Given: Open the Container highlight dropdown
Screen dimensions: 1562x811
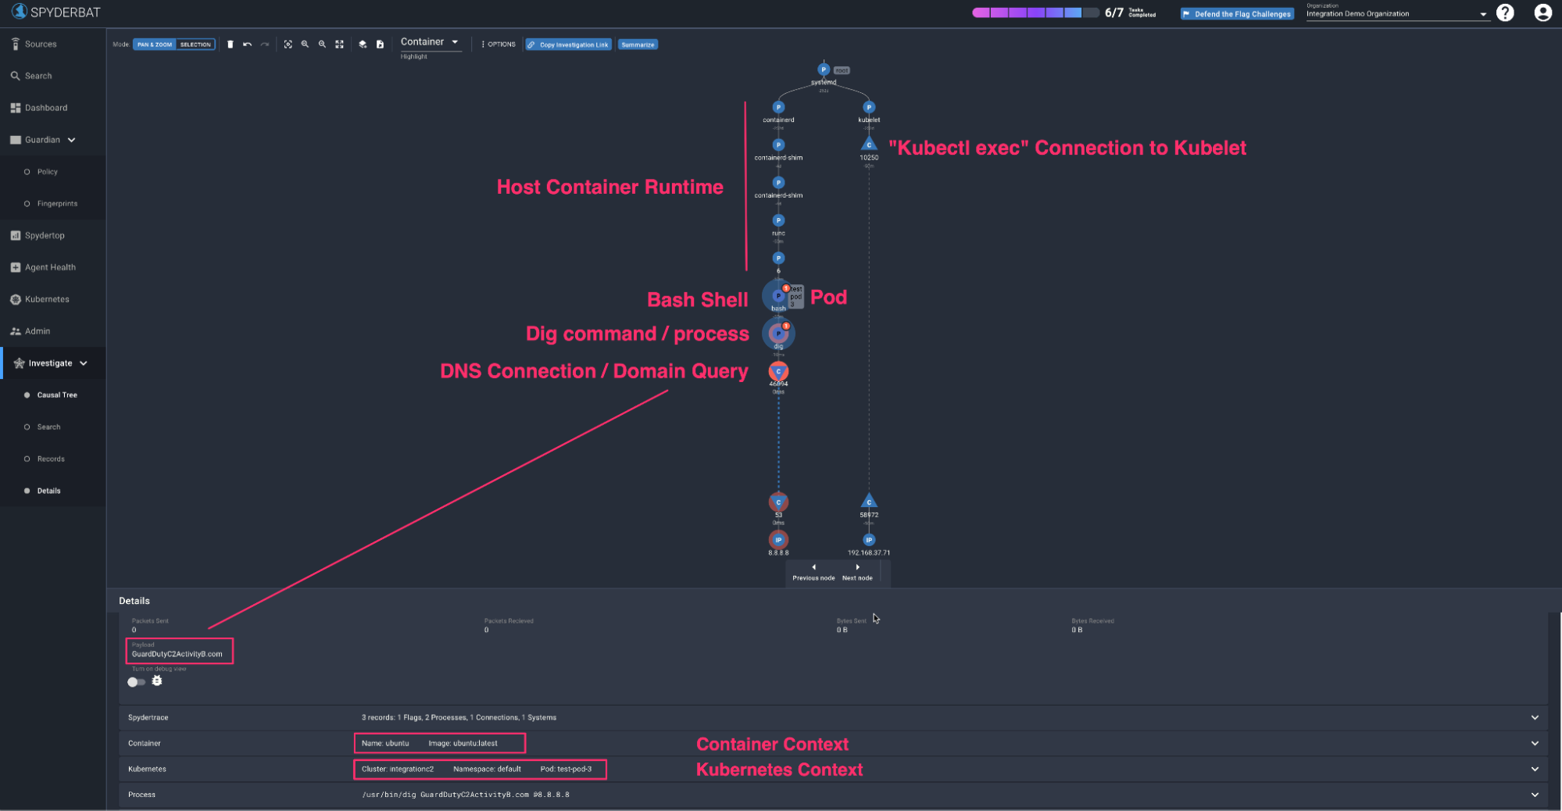Looking at the screenshot, I should coord(430,42).
